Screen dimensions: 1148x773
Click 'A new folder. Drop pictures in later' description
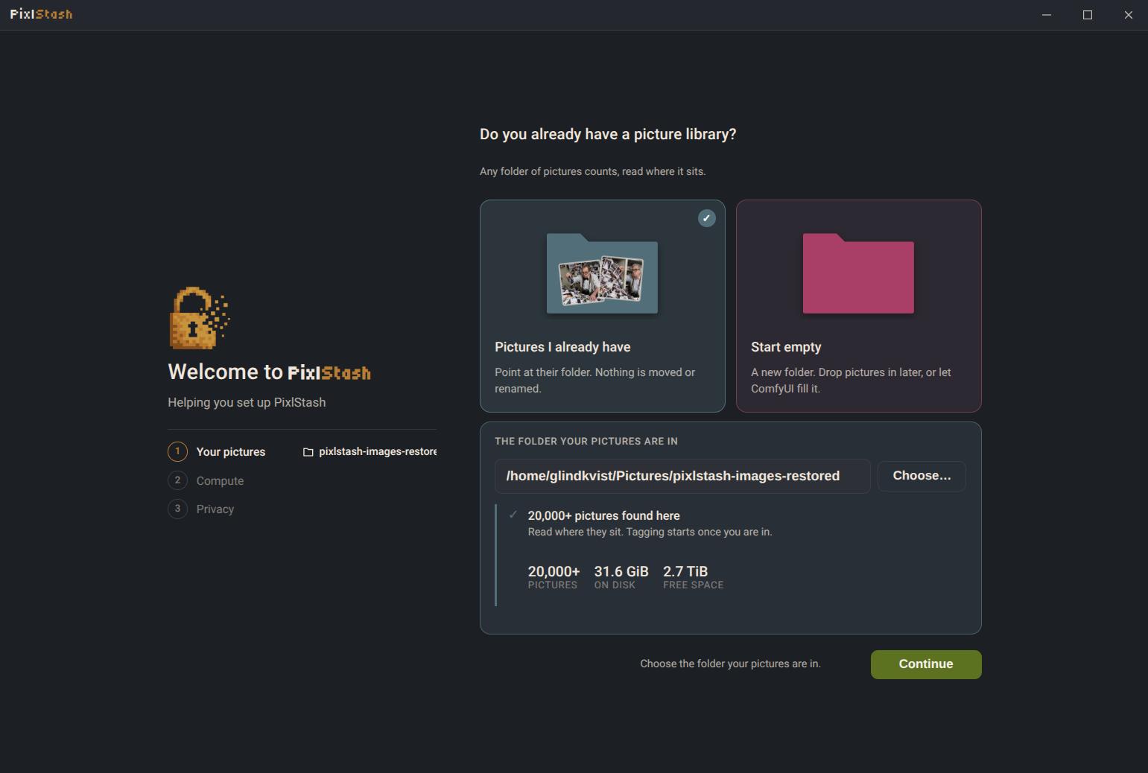point(852,381)
